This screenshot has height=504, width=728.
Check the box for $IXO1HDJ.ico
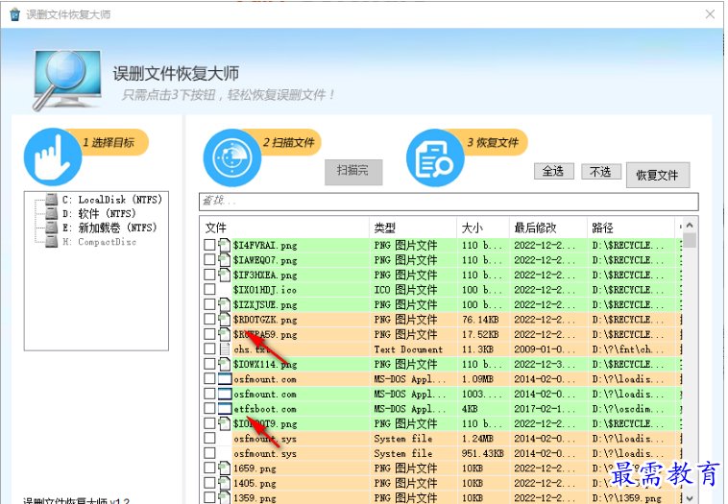coord(210,289)
